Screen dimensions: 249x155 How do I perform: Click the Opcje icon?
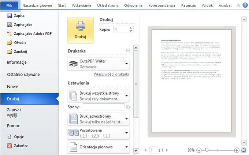(10, 137)
